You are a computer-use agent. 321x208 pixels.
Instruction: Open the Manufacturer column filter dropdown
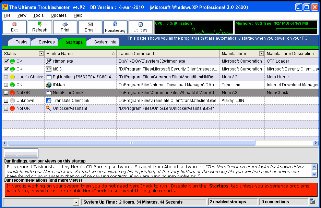(x=261, y=53)
